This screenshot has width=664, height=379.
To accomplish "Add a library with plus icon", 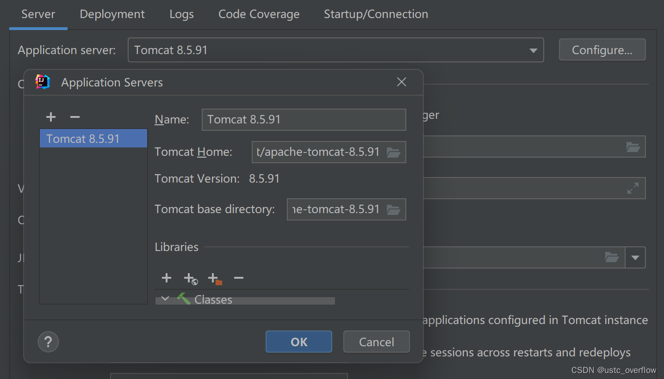I will 167,278.
